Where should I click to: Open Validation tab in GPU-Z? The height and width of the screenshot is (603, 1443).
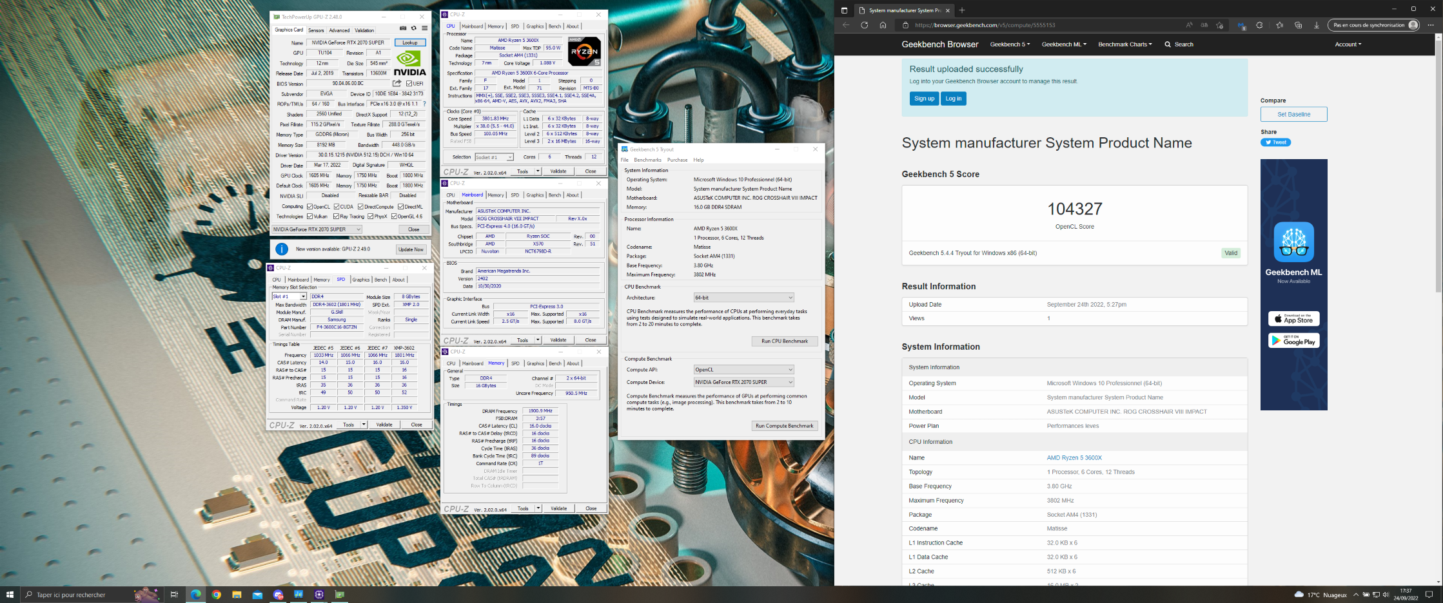click(x=364, y=30)
